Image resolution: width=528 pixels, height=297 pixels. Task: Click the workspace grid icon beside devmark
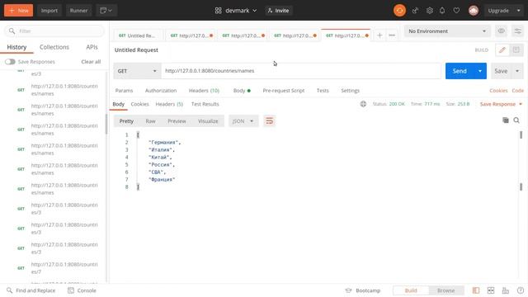click(218, 11)
